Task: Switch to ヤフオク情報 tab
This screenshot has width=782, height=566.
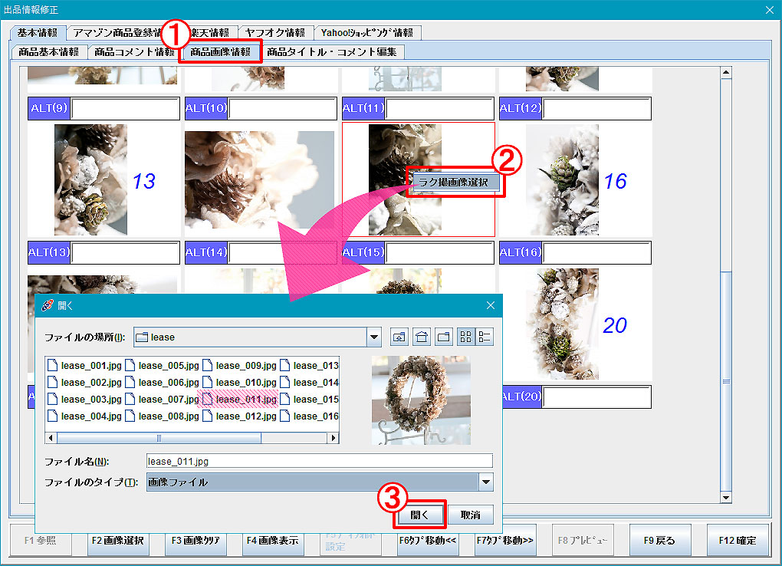Action: pyautogui.click(x=274, y=32)
